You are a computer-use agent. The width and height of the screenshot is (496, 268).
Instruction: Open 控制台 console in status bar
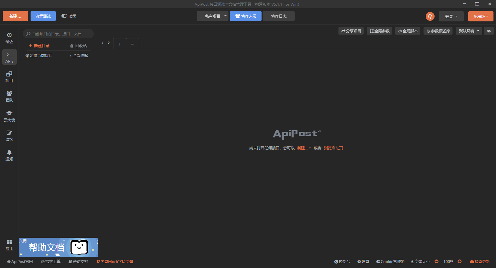pos(342,262)
